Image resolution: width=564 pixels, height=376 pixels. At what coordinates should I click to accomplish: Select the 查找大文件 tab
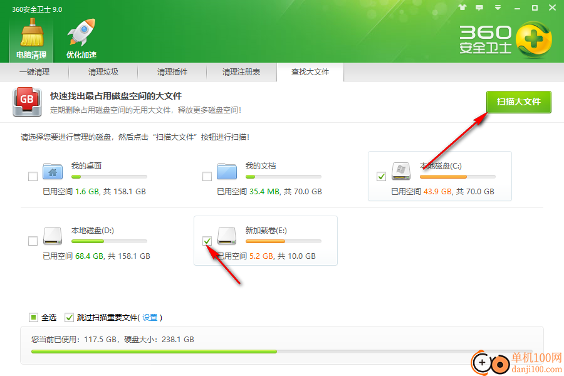point(310,72)
